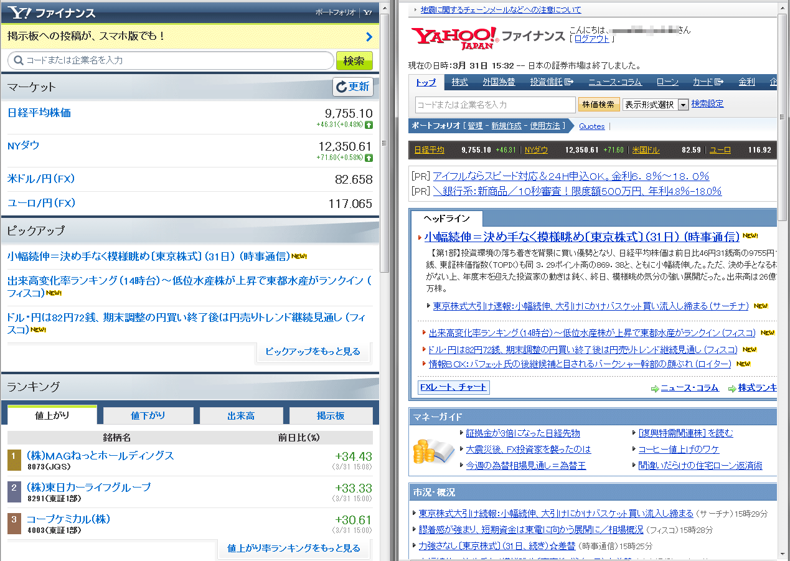Open (株)東日カーライフグループ ranking entry
Image resolution: width=790 pixels, height=561 pixels.
click(88, 487)
